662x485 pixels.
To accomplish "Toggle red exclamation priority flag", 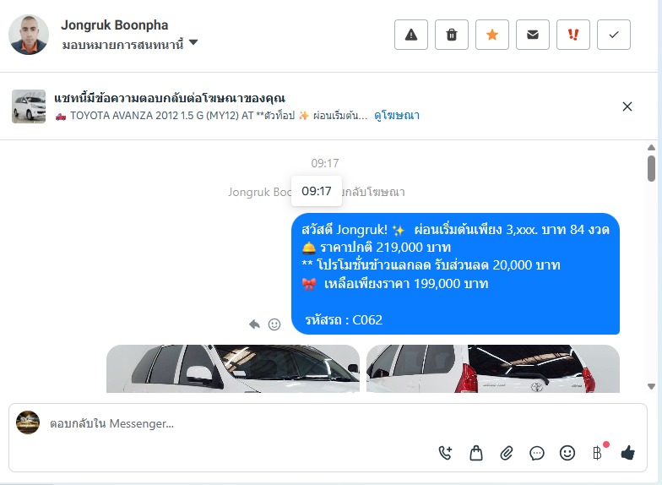I will pos(572,35).
